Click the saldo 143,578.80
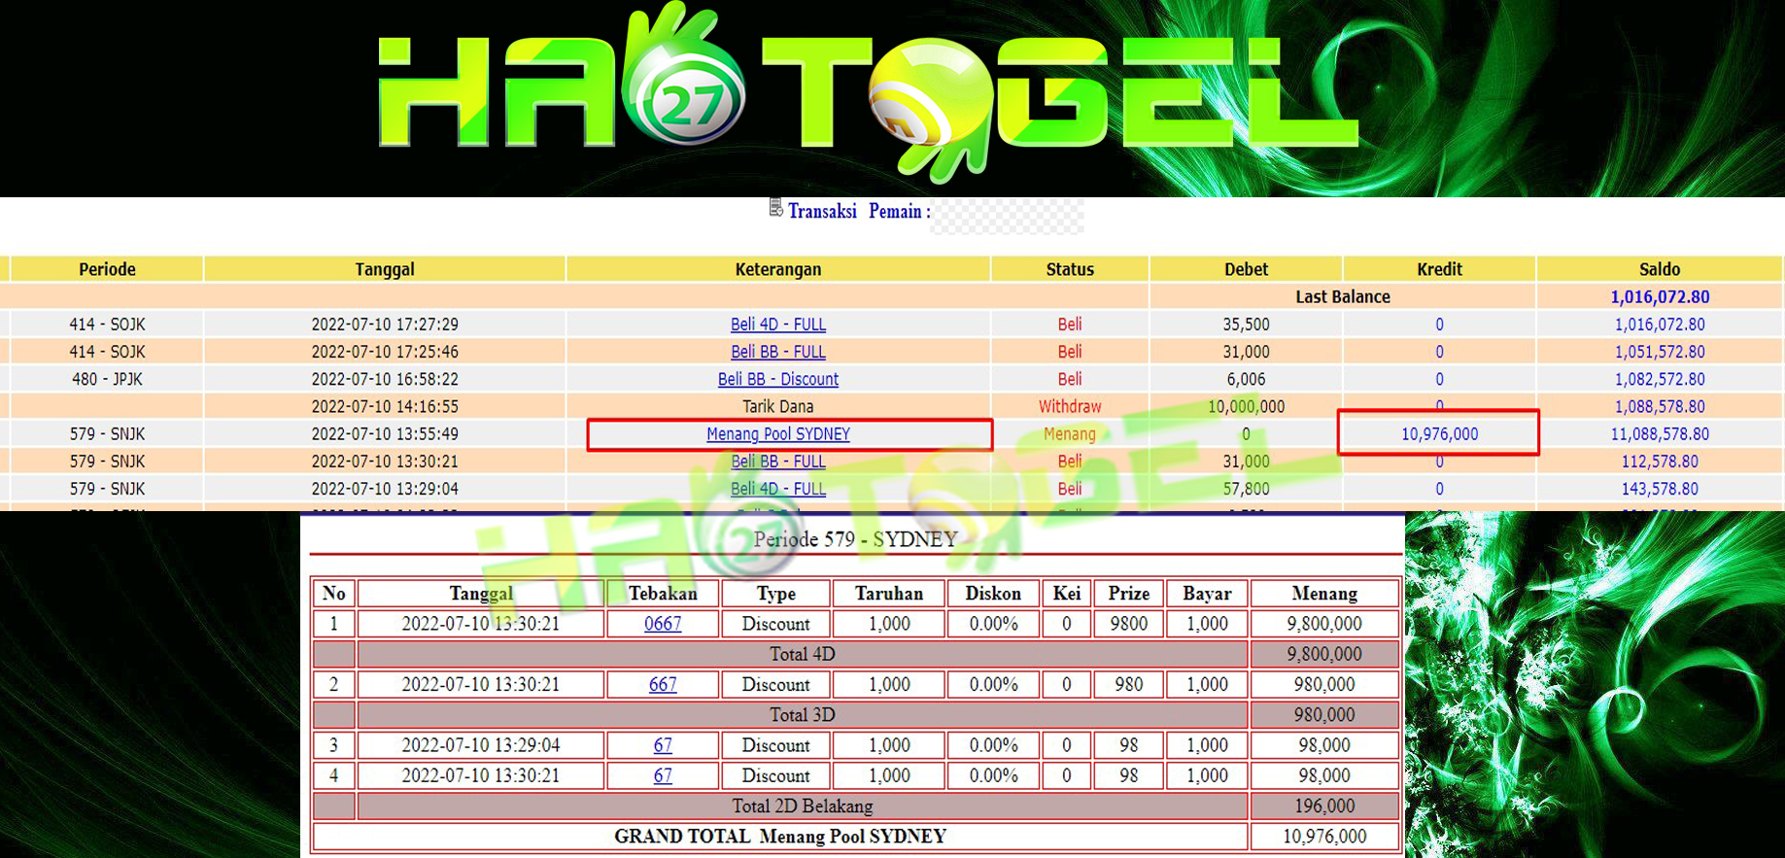The image size is (1785, 858). [x=1660, y=489]
